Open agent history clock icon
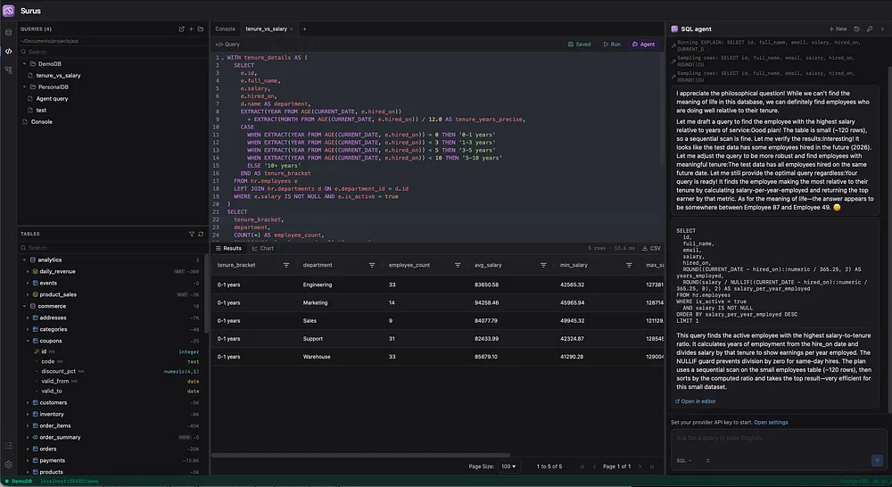Viewport: 892px width, 487px height. coord(856,29)
